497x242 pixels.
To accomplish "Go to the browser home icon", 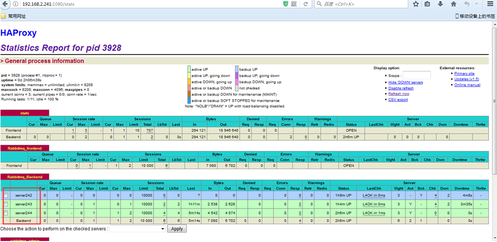I will point(454,4).
